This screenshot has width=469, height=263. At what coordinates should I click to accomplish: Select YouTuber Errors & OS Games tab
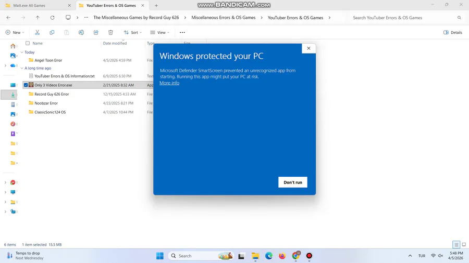click(x=111, y=5)
